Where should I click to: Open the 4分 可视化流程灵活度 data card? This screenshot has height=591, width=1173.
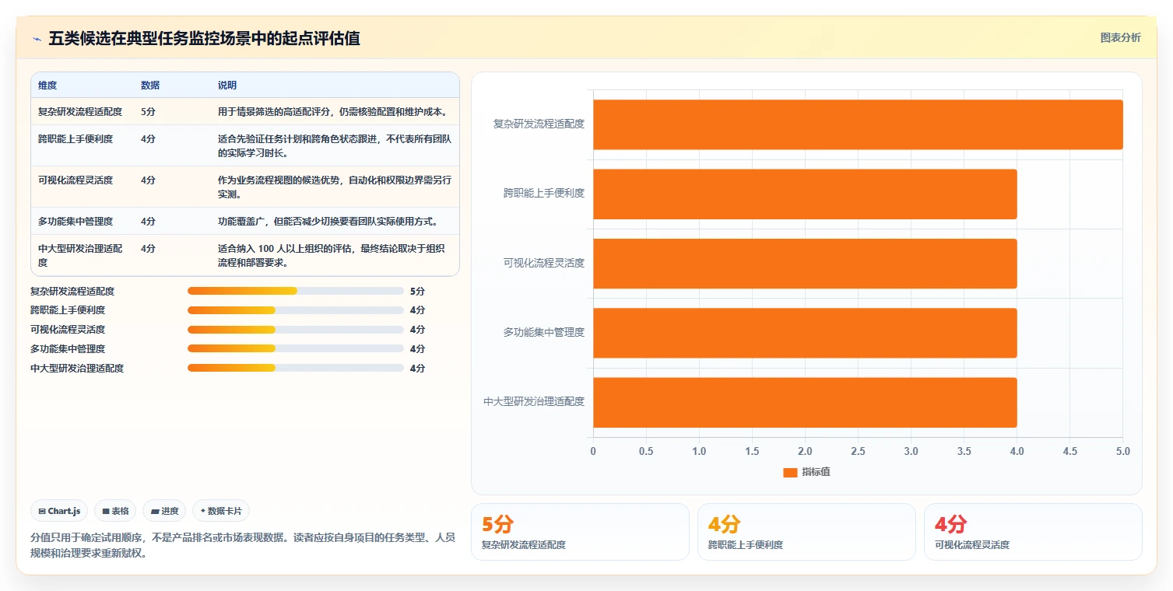tap(1033, 532)
